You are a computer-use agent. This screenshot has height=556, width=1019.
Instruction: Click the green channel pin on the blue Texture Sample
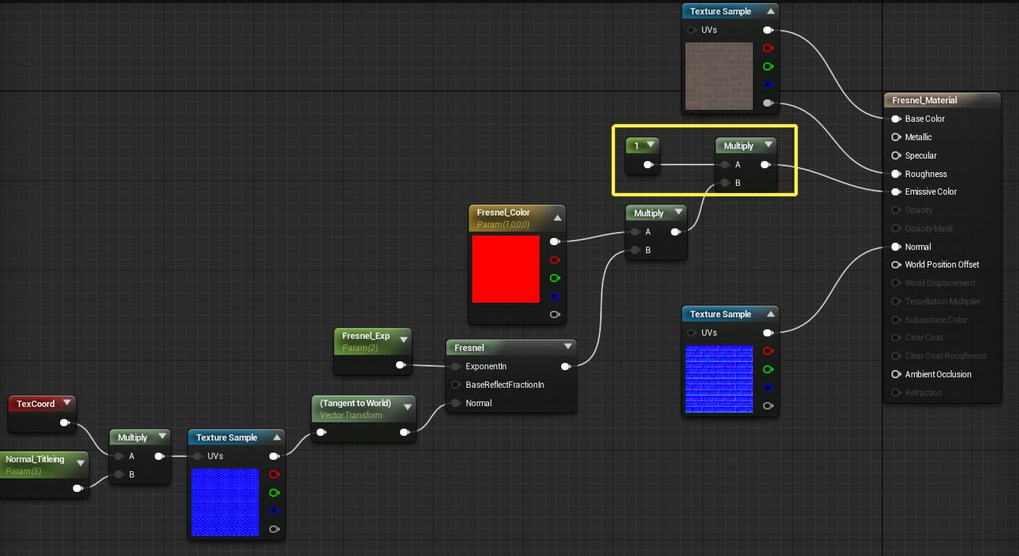pos(768,369)
